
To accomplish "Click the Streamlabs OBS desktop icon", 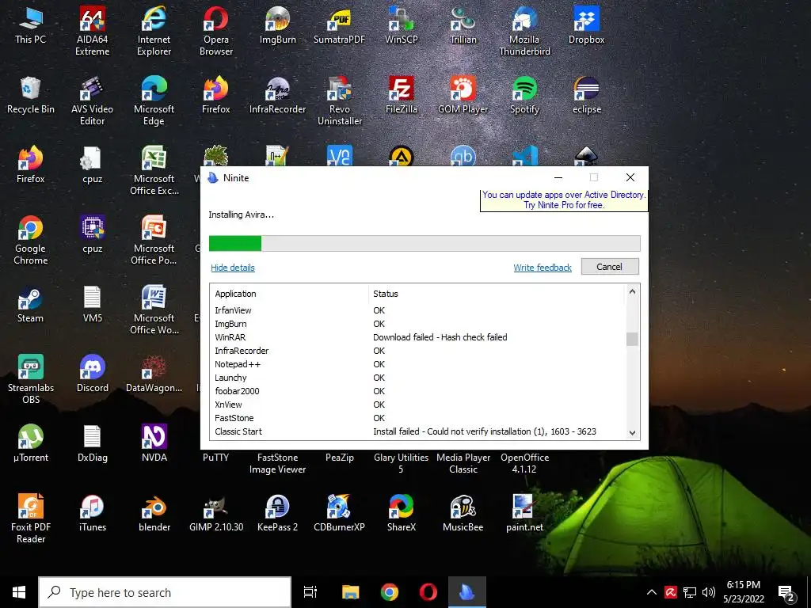I will point(31,379).
